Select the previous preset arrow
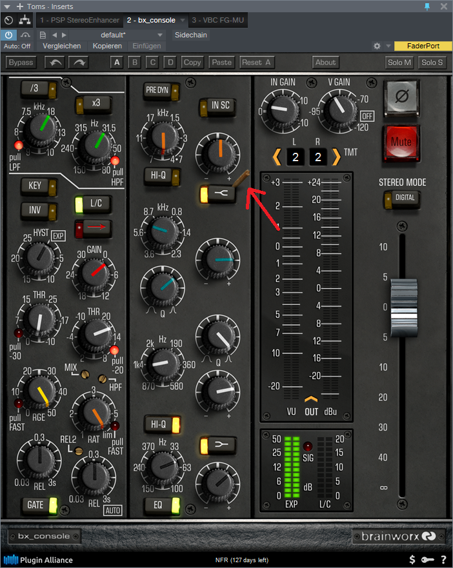The height and width of the screenshot is (568, 453). pyautogui.click(x=55, y=35)
